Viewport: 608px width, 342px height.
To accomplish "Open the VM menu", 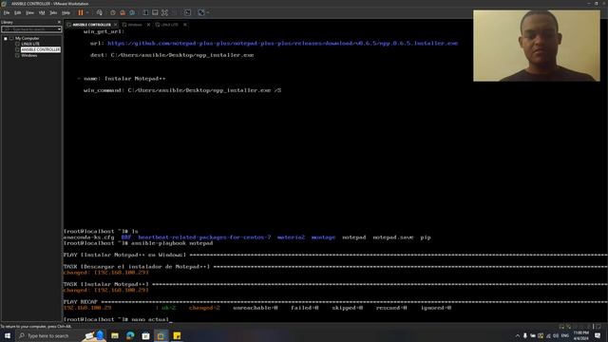I will pos(42,12).
